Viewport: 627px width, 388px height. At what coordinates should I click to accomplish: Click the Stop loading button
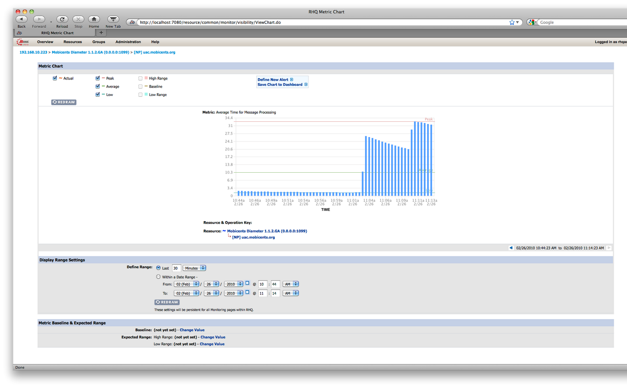[x=78, y=19]
